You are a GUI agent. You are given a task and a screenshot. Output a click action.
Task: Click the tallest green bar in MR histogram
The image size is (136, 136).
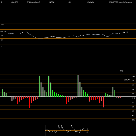click(78, 86)
